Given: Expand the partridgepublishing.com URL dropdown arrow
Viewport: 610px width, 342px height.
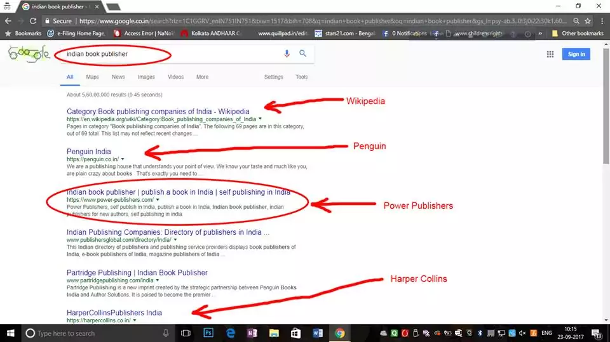Looking at the screenshot, I should tap(158, 280).
